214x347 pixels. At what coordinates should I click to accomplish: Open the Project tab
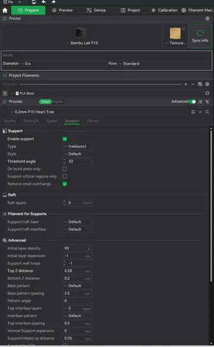tap(130, 10)
